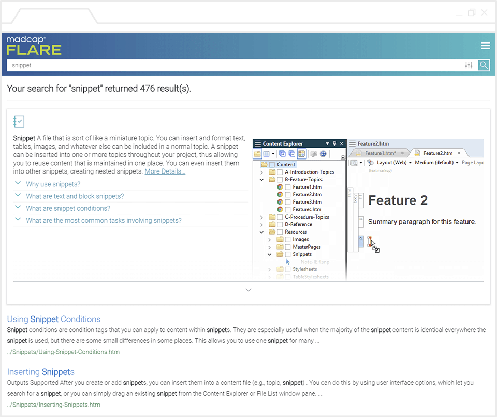The image size is (497, 418).
Task: Check the MasterPages checkbox
Action: coord(288,247)
